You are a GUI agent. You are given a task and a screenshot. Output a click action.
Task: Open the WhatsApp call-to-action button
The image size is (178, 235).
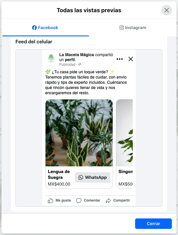93,177
